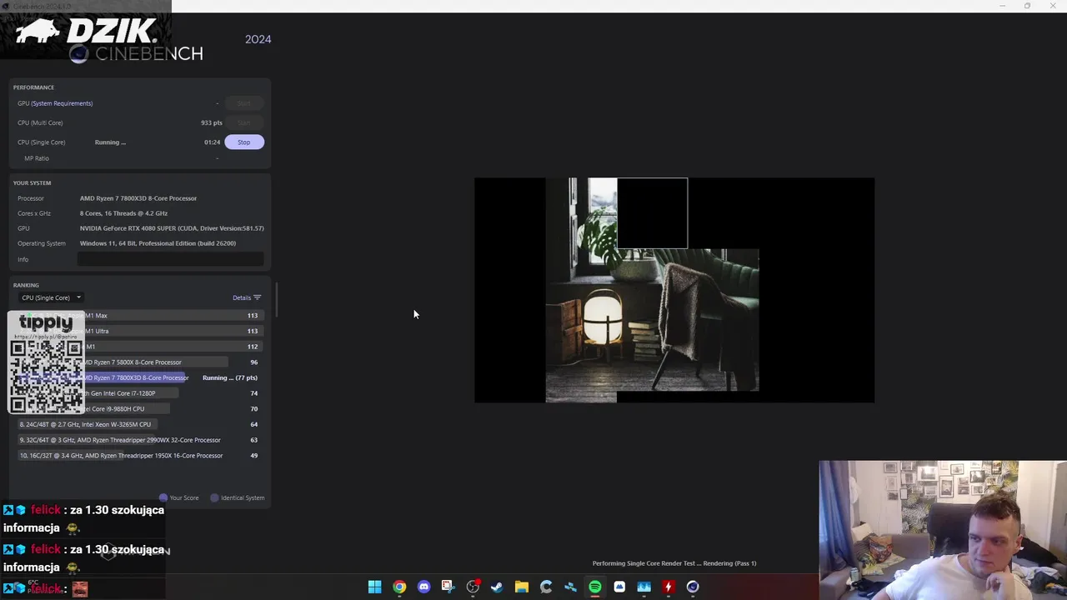Start the disabled GPU test button
Image resolution: width=1067 pixels, height=600 pixels.
click(x=243, y=103)
